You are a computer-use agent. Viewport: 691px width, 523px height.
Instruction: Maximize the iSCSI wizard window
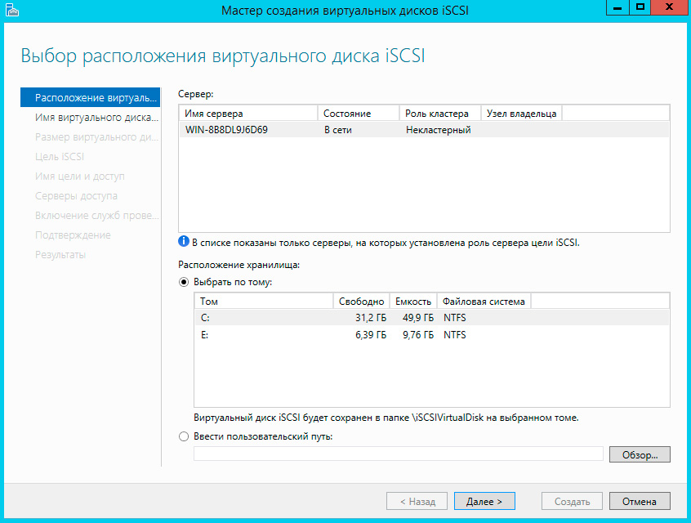point(640,7)
